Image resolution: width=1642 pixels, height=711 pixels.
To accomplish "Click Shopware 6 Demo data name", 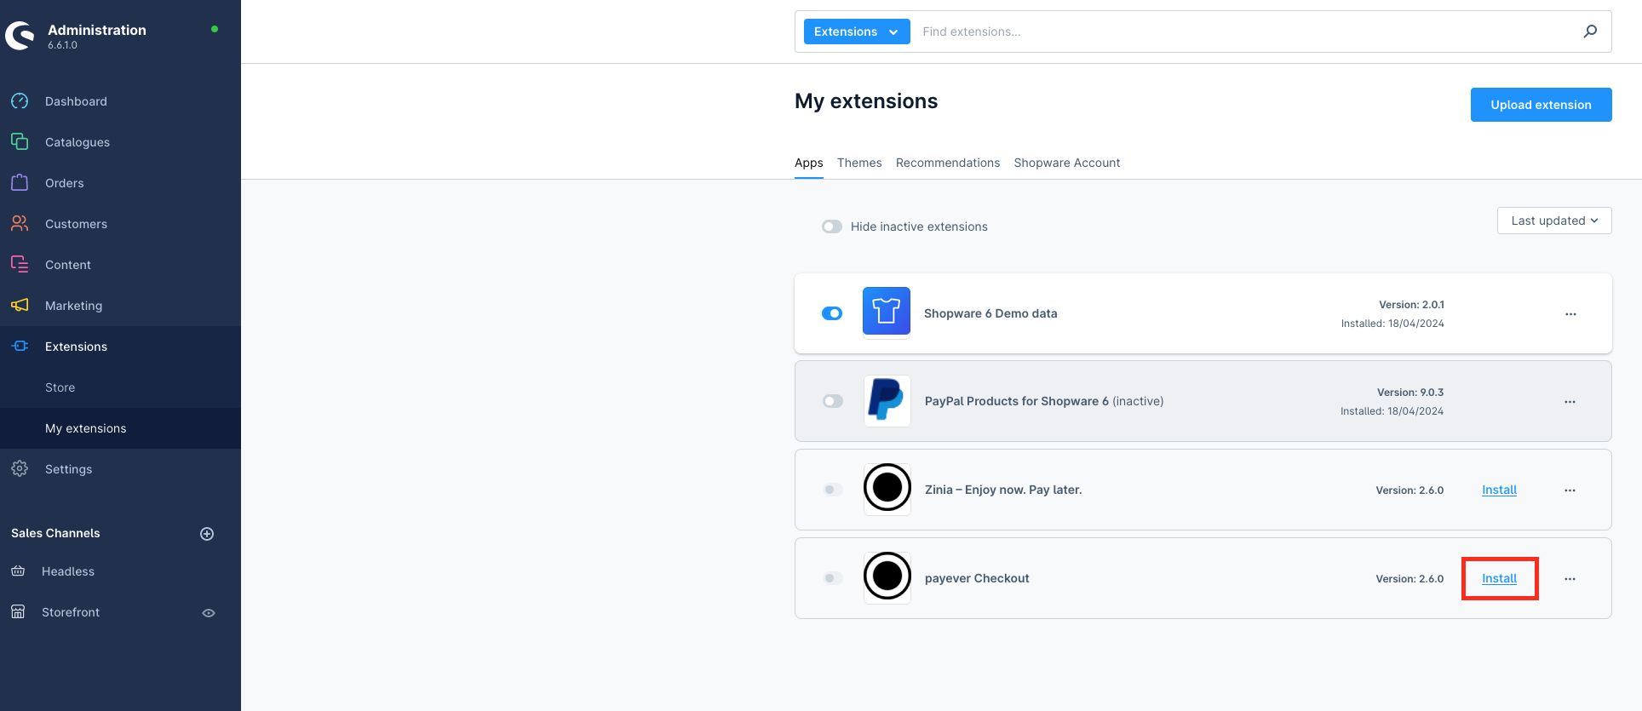I will click(990, 313).
